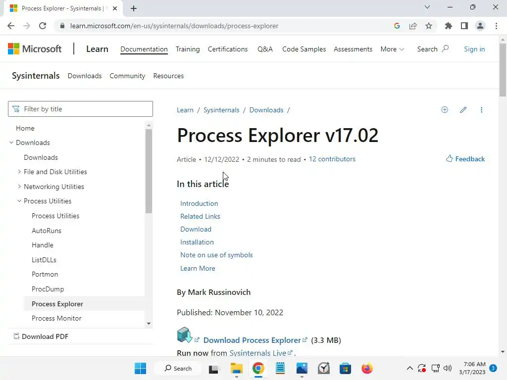This screenshot has width=507, height=380.
Task: Select Q&A in the top navigation
Action: click(x=265, y=49)
